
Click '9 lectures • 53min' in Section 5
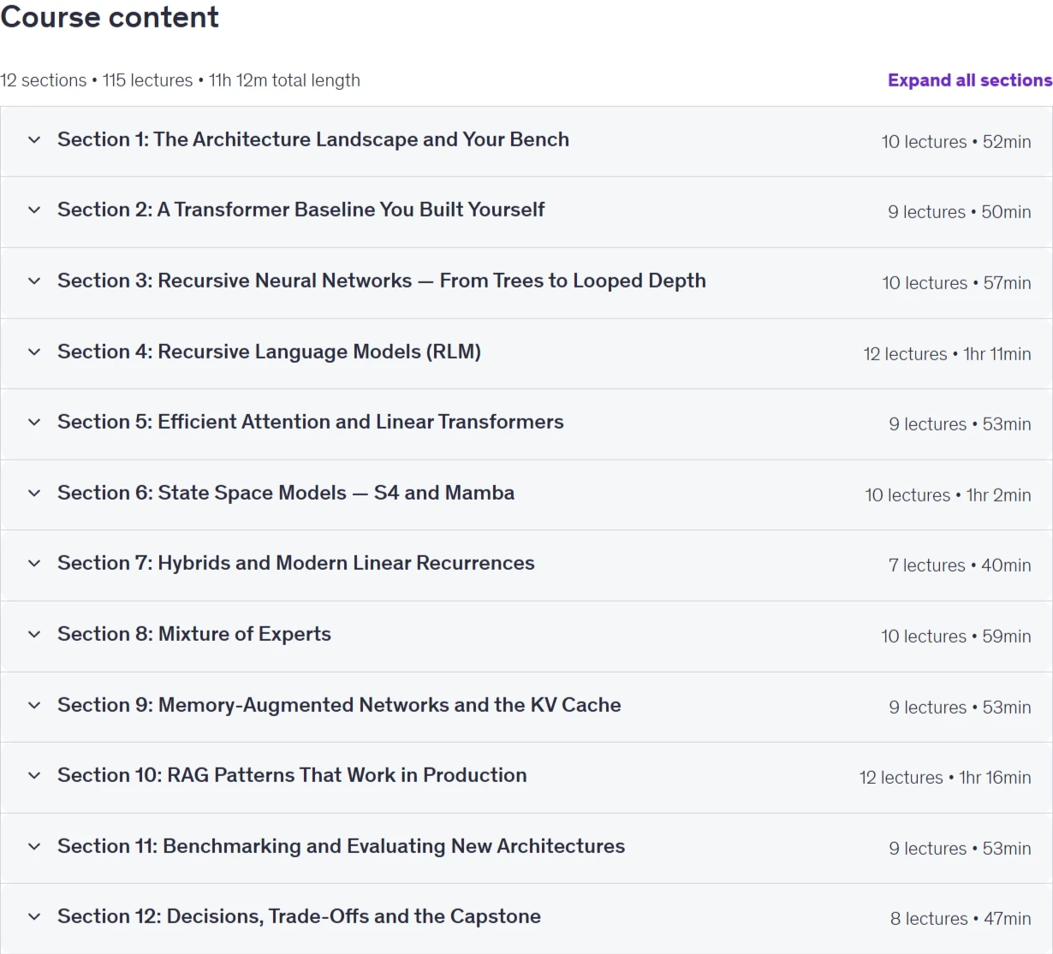coord(960,424)
